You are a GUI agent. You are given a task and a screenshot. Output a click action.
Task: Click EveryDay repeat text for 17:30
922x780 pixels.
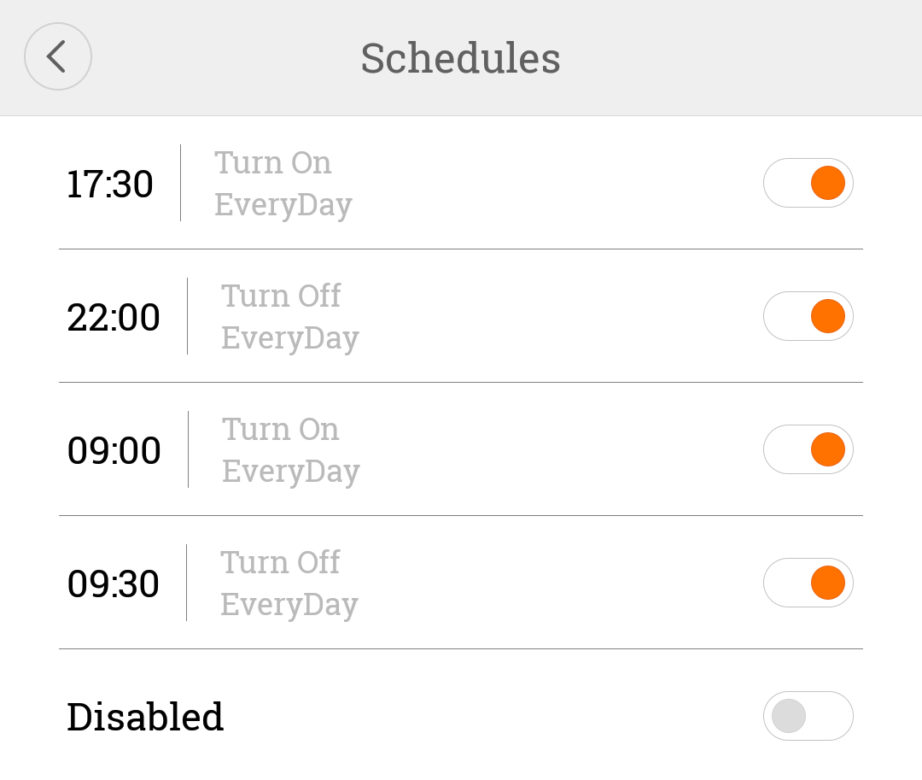(283, 205)
